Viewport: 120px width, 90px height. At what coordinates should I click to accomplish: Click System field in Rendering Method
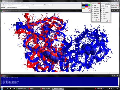coord(108,7)
